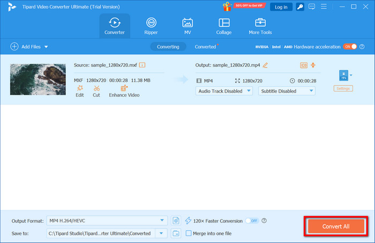Screen dimensions: 375x243
Task: Click the Add Files plus icon
Action: coord(14,47)
